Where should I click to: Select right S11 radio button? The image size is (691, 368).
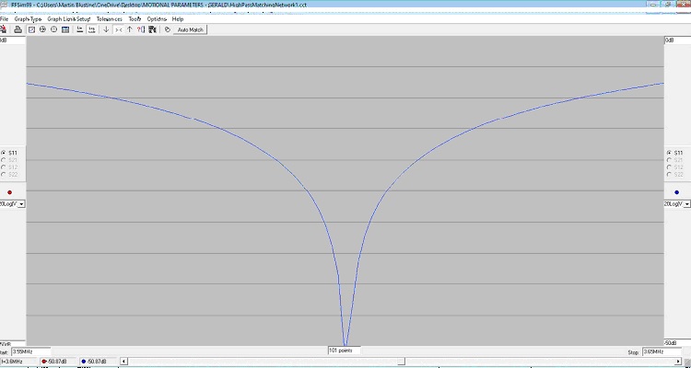click(670, 153)
